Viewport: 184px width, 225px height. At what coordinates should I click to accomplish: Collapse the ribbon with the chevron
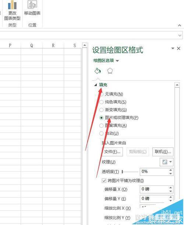pyautogui.click(x=180, y=25)
